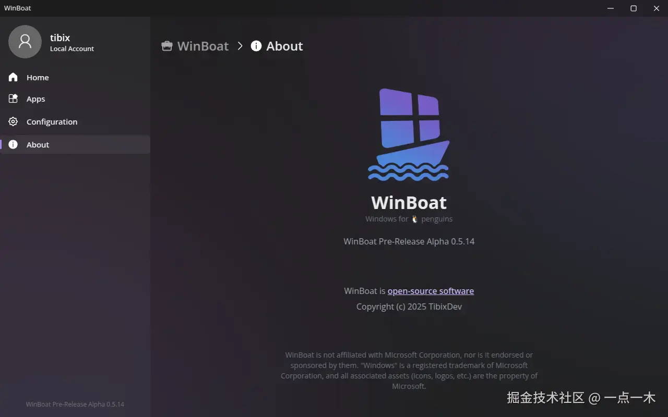This screenshot has width=668, height=417.
Task: Click the Copyright 2025 TibixDev text
Action: point(409,306)
